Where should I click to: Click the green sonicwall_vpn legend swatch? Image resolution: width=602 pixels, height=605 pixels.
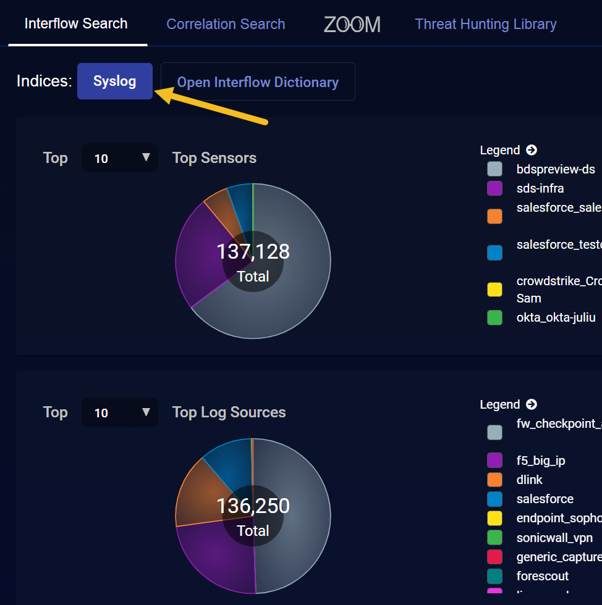coord(494,538)
